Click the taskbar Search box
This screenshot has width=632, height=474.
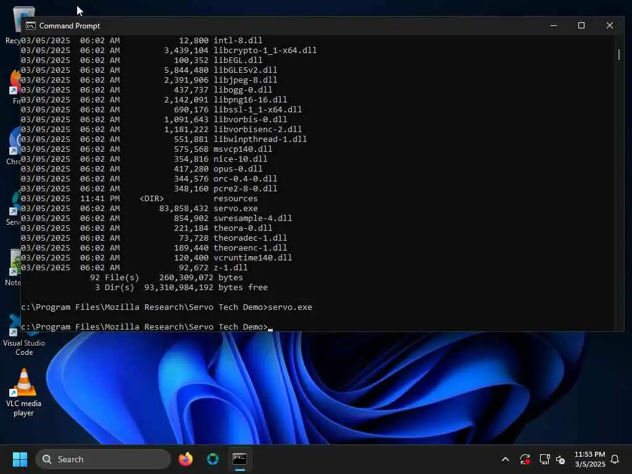pyautogui.click(x=103, y=459)
